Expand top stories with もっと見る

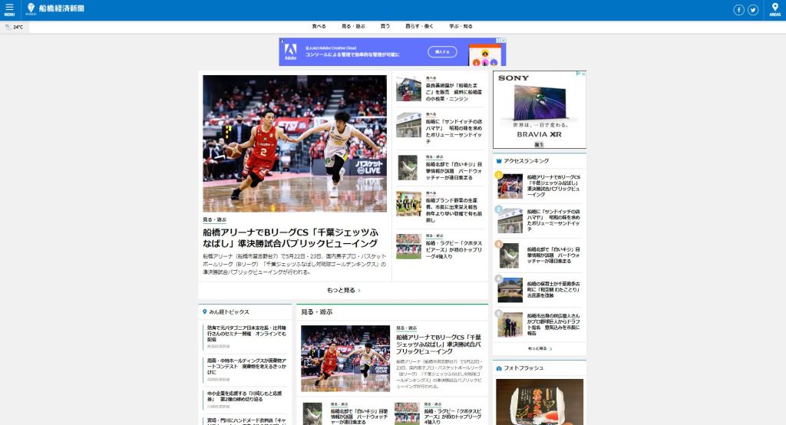(x=343, y=291)
